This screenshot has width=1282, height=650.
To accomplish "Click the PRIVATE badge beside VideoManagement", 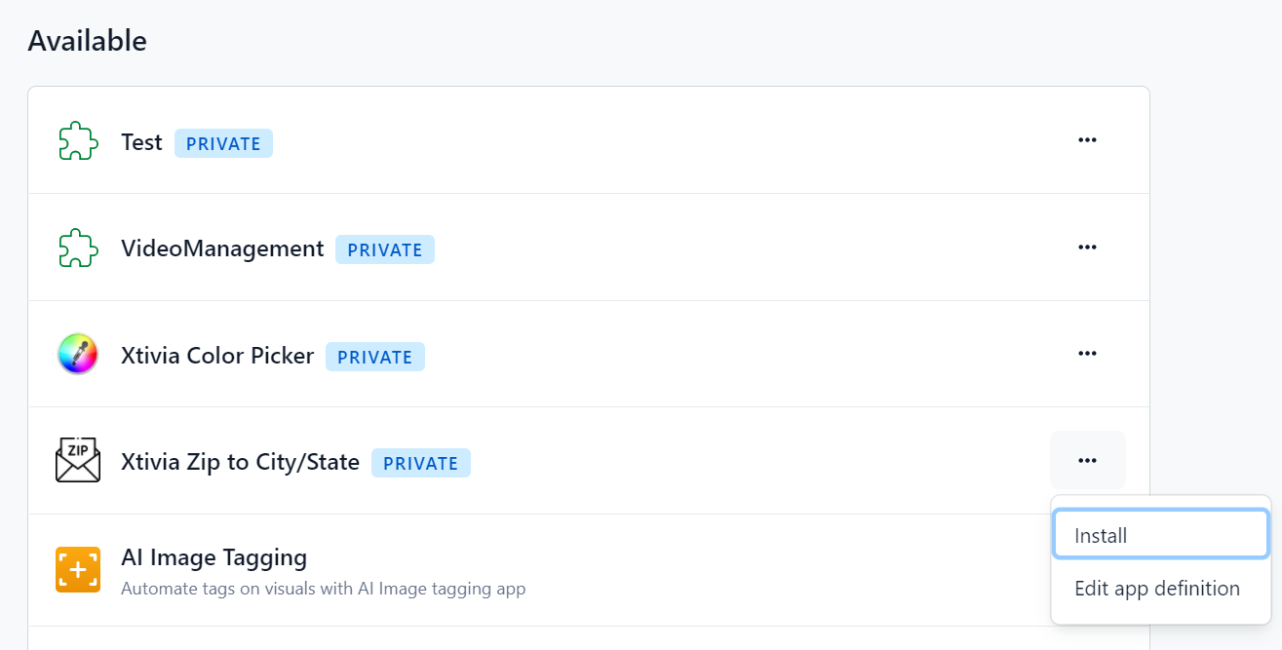I will point(384,250).
